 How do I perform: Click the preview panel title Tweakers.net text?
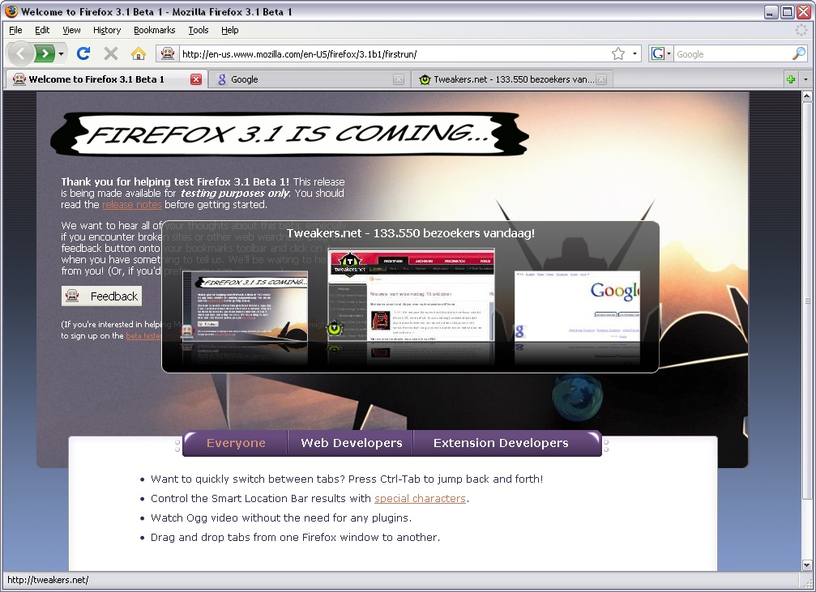(x=411, y=233)
